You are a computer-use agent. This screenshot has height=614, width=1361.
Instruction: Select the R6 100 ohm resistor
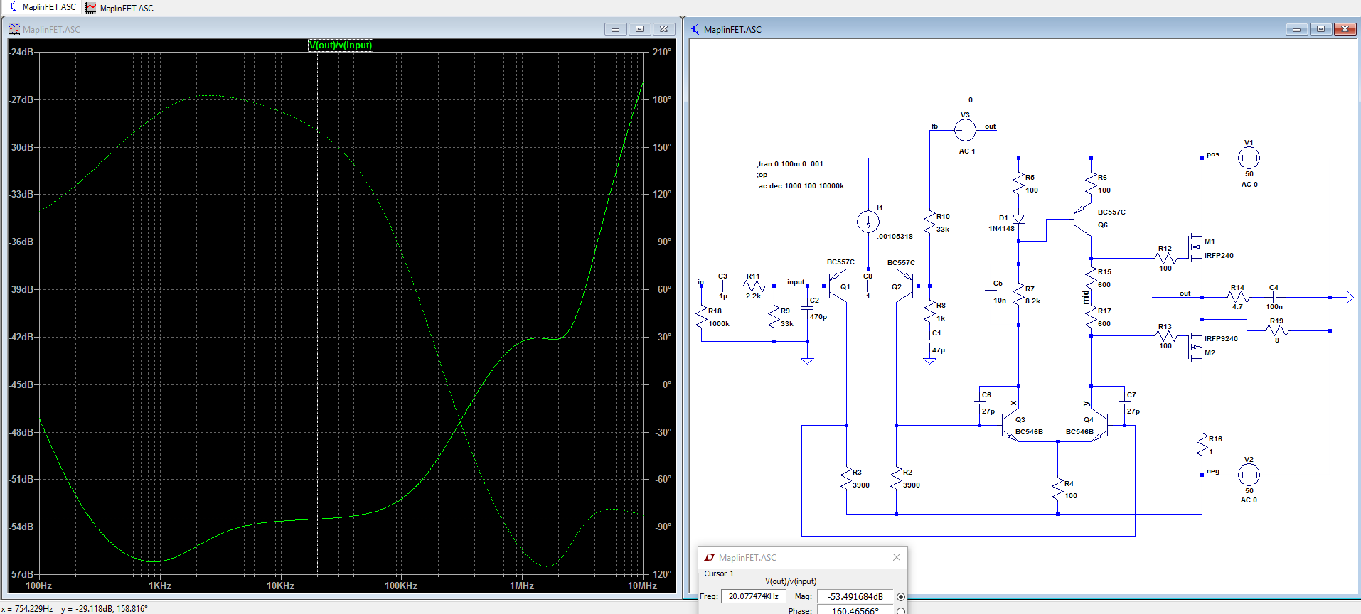pyautogui.click(x=1091, y=183)
